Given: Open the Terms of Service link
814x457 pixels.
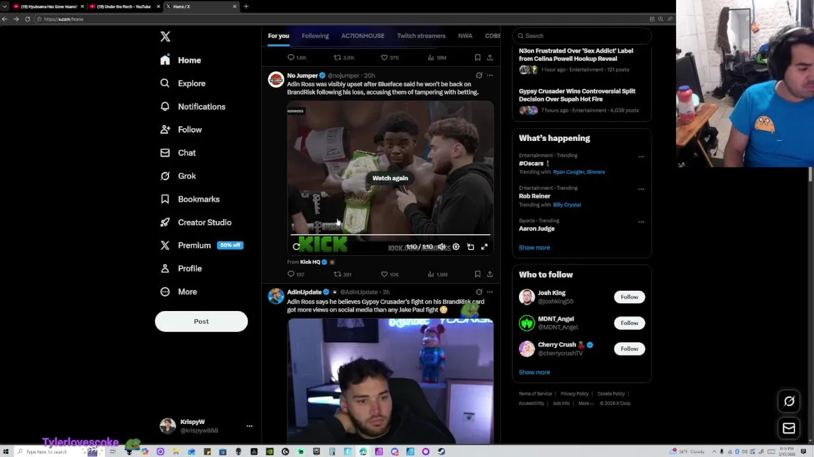Looking at the screenshot, I should click(535, 394).
